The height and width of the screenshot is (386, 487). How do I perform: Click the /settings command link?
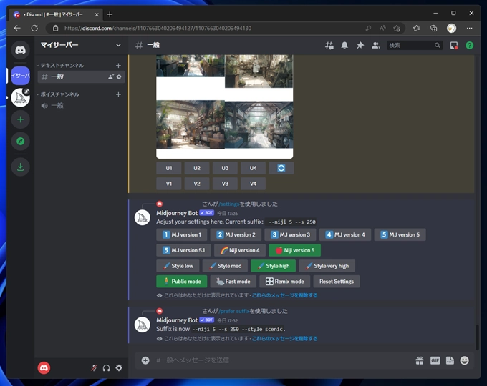[229, 204]
